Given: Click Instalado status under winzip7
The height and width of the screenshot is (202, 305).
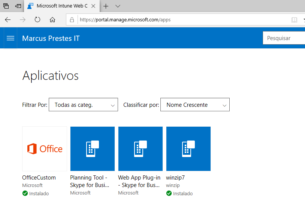Looking at the screenshot, I should click(183, 193).
